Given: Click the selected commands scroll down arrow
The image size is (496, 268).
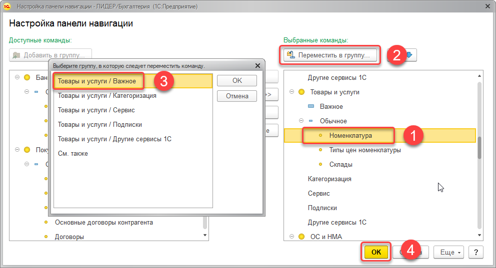Looking at the screenshot, I should [x=479, y=235].
